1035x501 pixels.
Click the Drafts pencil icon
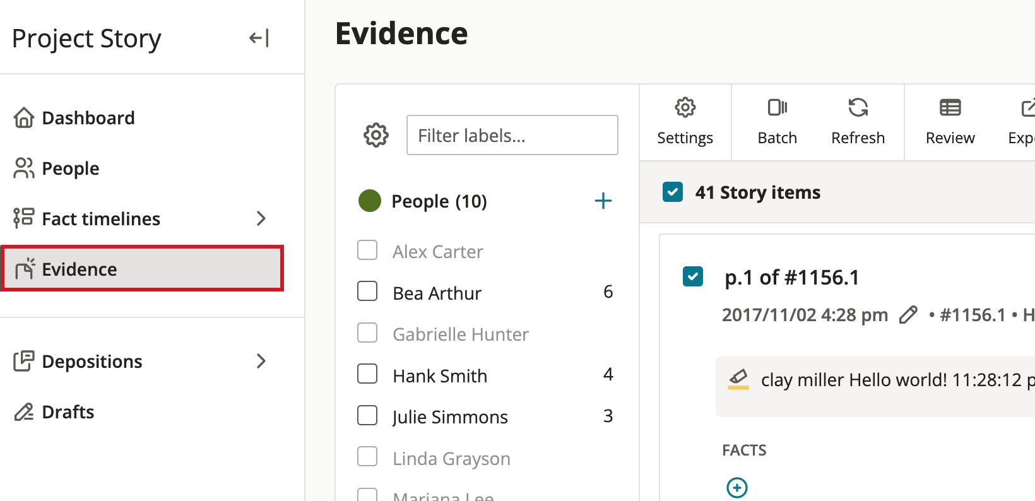tap(24, 412)
